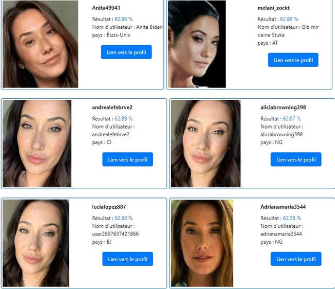Open the profile link for Anita49941
The image size is (335, 289).
(126, 52)
